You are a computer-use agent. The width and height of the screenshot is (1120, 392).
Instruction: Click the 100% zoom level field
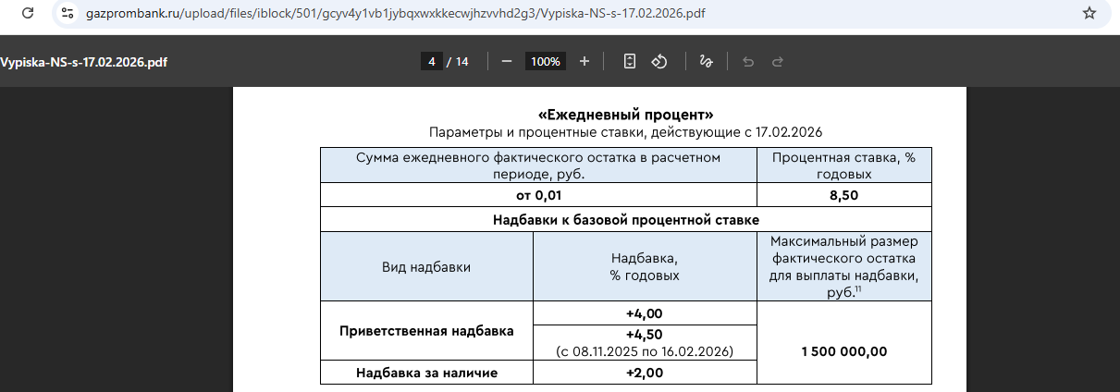coord(545,62)
